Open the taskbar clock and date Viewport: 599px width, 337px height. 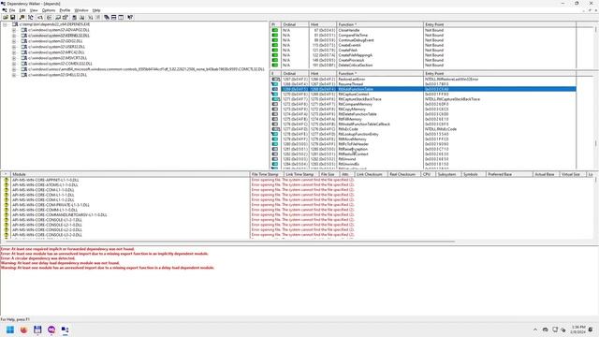coord(578,330)
